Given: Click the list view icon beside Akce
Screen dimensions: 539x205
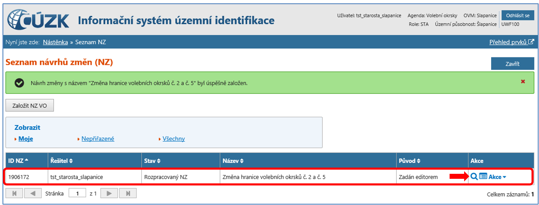Looking at the screenshot, I should (483, 177).
